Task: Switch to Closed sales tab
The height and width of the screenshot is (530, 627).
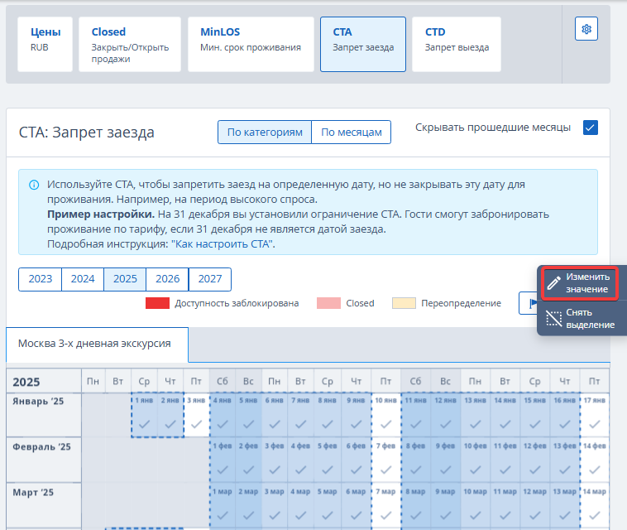Action: point(130,45)
